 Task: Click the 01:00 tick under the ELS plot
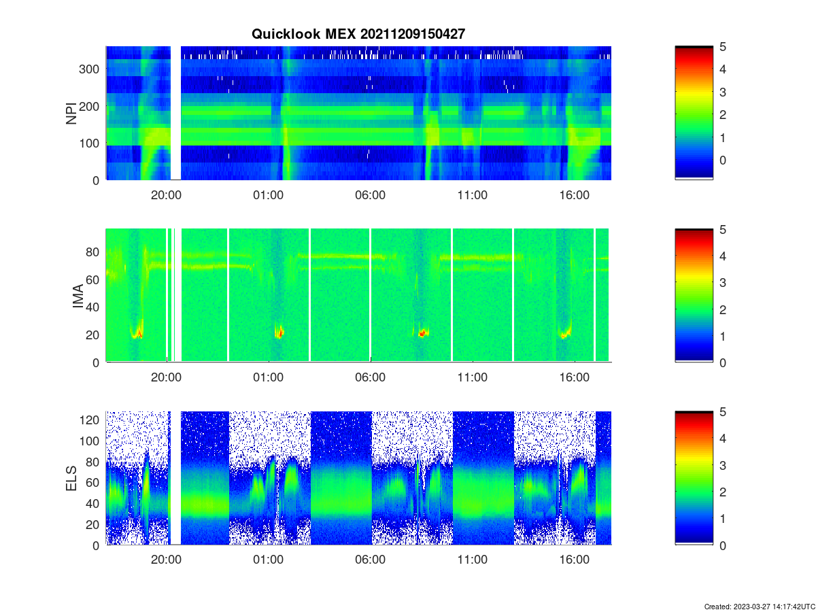(x=268, y=560)
